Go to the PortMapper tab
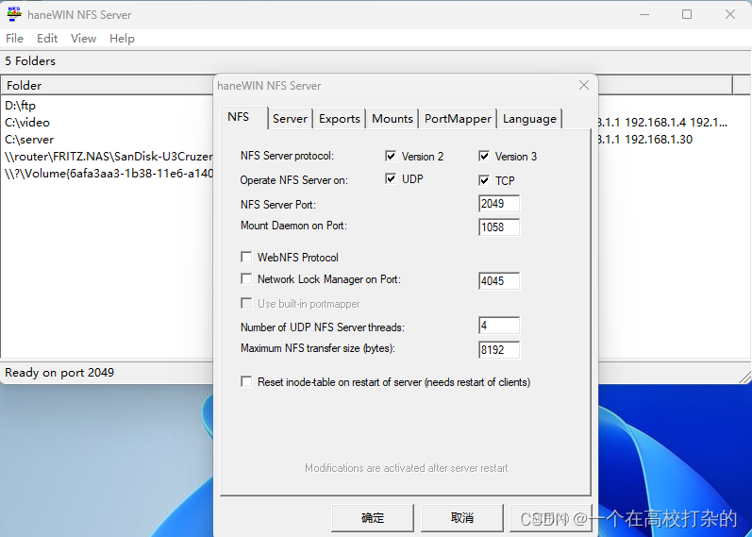 tap(458, 119)
